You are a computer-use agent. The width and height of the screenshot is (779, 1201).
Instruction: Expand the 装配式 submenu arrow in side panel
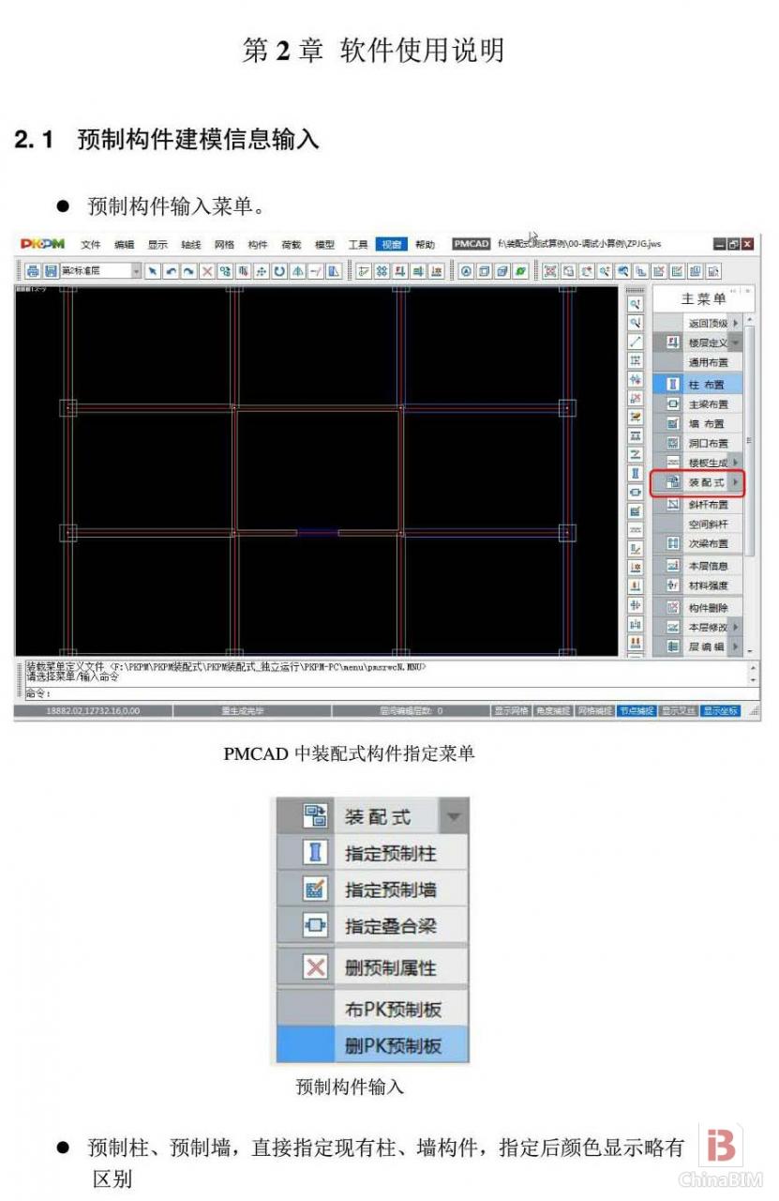click(x=736, y=482)
